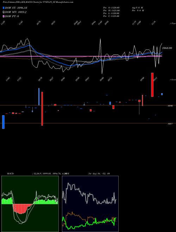Select the 'DOW PT: 0' legend text
Screen dimensions: 176x232
12,16
